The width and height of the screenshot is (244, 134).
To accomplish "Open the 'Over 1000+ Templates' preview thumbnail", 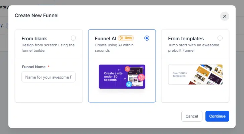I will click(x=195, y=75).
